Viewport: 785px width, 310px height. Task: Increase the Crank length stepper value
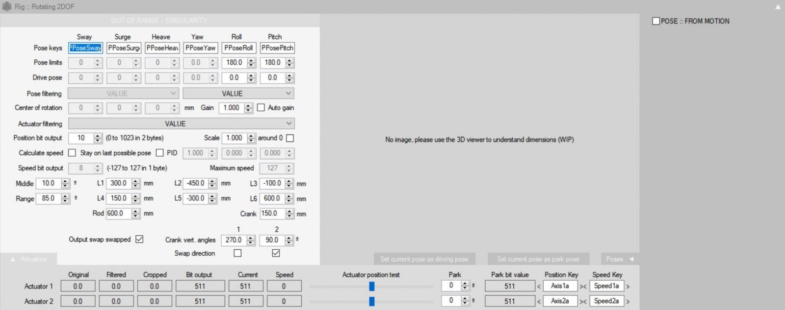coord(289,212)
